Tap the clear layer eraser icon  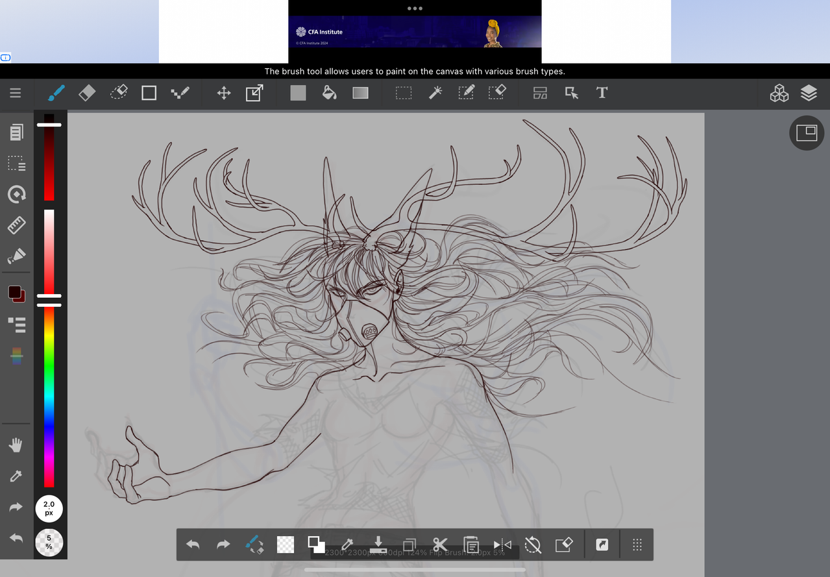(x=564, y=545)
